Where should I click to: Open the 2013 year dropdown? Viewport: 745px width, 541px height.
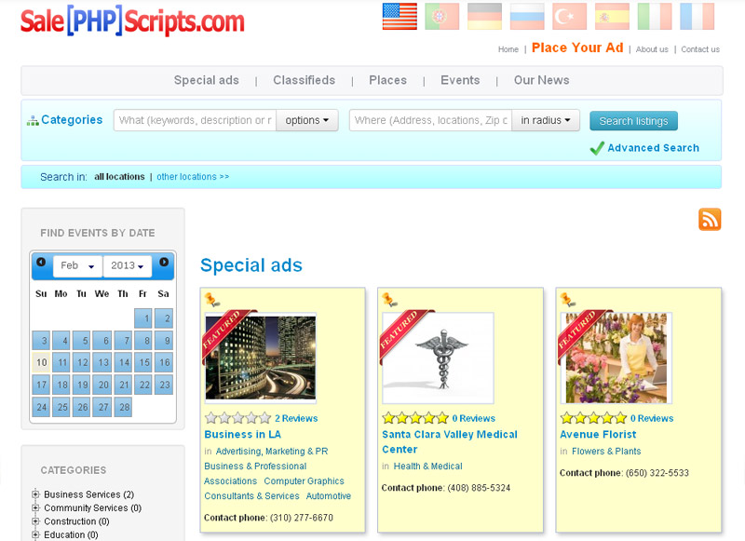point(128,266)
